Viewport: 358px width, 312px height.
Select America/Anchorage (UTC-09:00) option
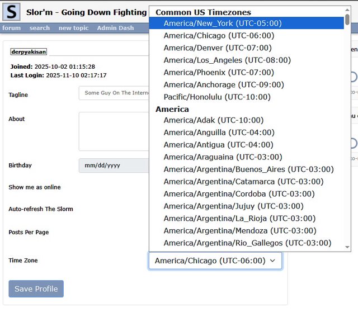[x=224, y=84]
